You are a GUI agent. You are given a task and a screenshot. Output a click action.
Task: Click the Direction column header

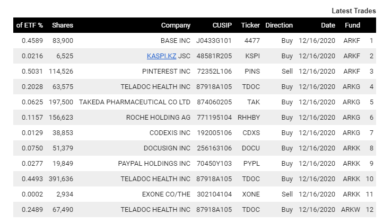point(279,25)
